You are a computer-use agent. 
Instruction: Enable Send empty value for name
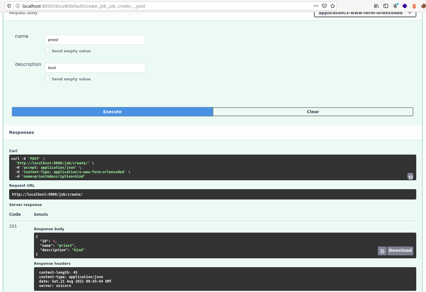coord(47,50)
